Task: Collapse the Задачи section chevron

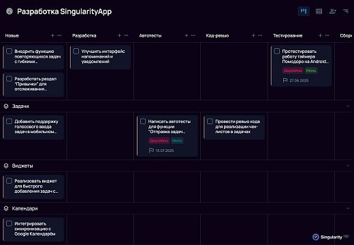Action: pyautogui.click(x=348, y=106)
